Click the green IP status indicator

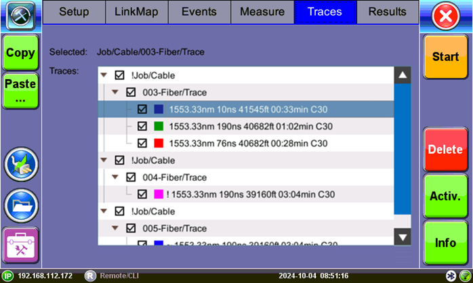coord(8,276)
